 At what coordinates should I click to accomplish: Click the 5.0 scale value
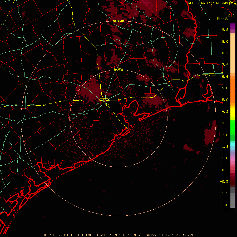click(225, 100)
